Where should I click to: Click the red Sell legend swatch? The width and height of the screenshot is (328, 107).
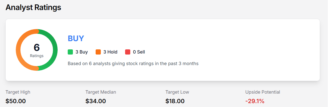coord(128,52)
